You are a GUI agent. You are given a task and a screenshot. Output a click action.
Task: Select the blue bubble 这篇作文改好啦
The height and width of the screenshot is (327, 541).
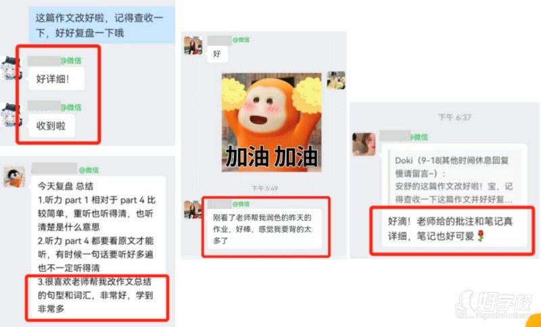(x=102, y=25)
